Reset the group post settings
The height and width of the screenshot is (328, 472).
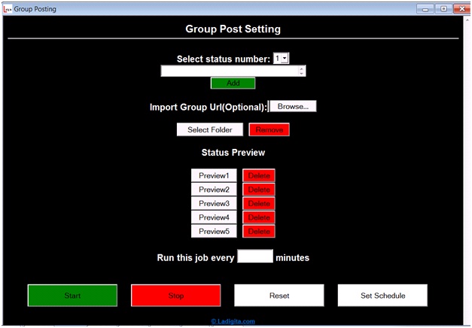279,296
